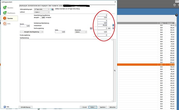Select the row with total 195,12
Image resolution: width=179 pixels, height=110 pixels.
[146, 81]
